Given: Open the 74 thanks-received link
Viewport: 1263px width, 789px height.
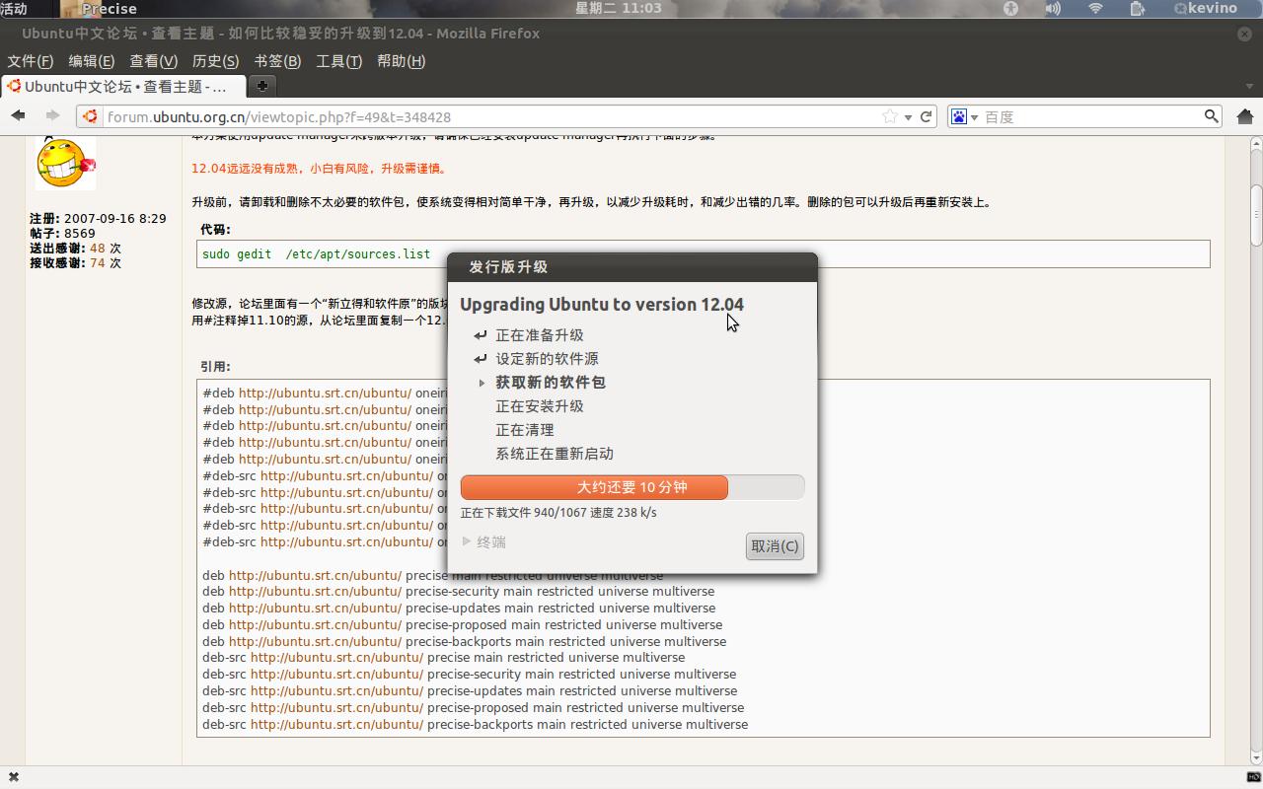Looking at the screenshot, I should pos(97,263).
